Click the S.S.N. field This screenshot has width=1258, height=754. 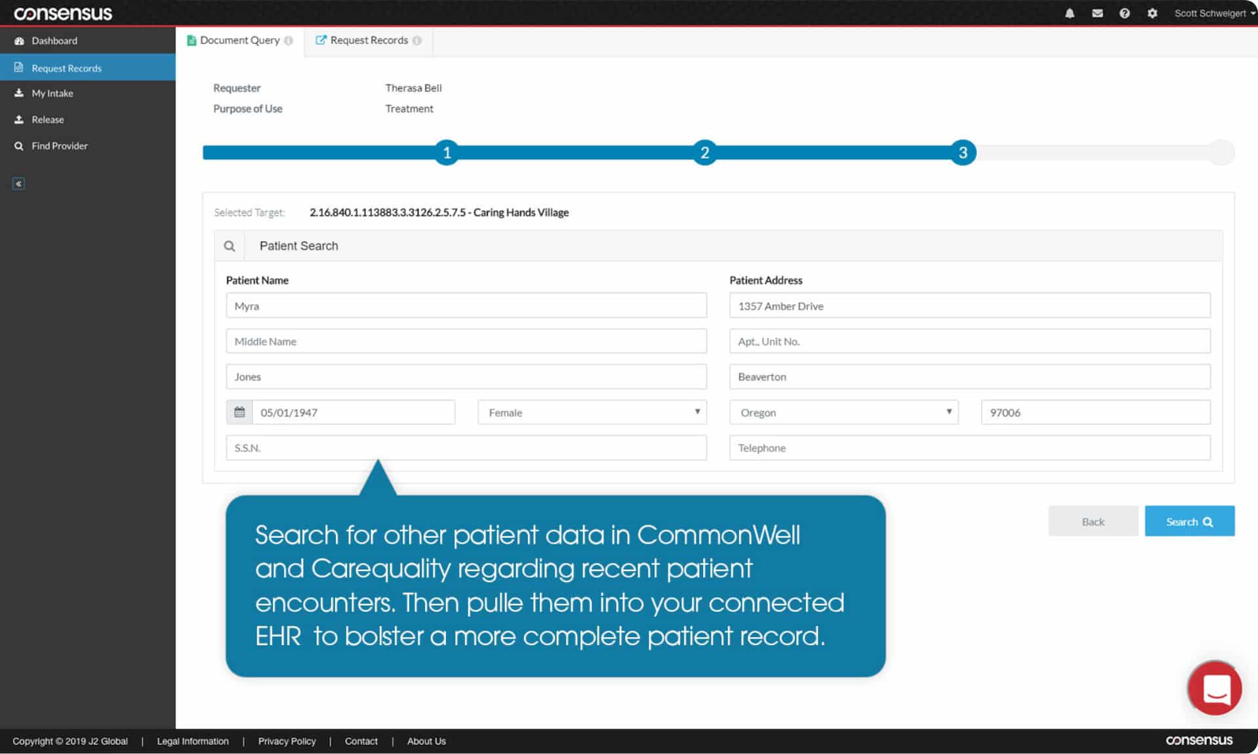click(466, 448)
